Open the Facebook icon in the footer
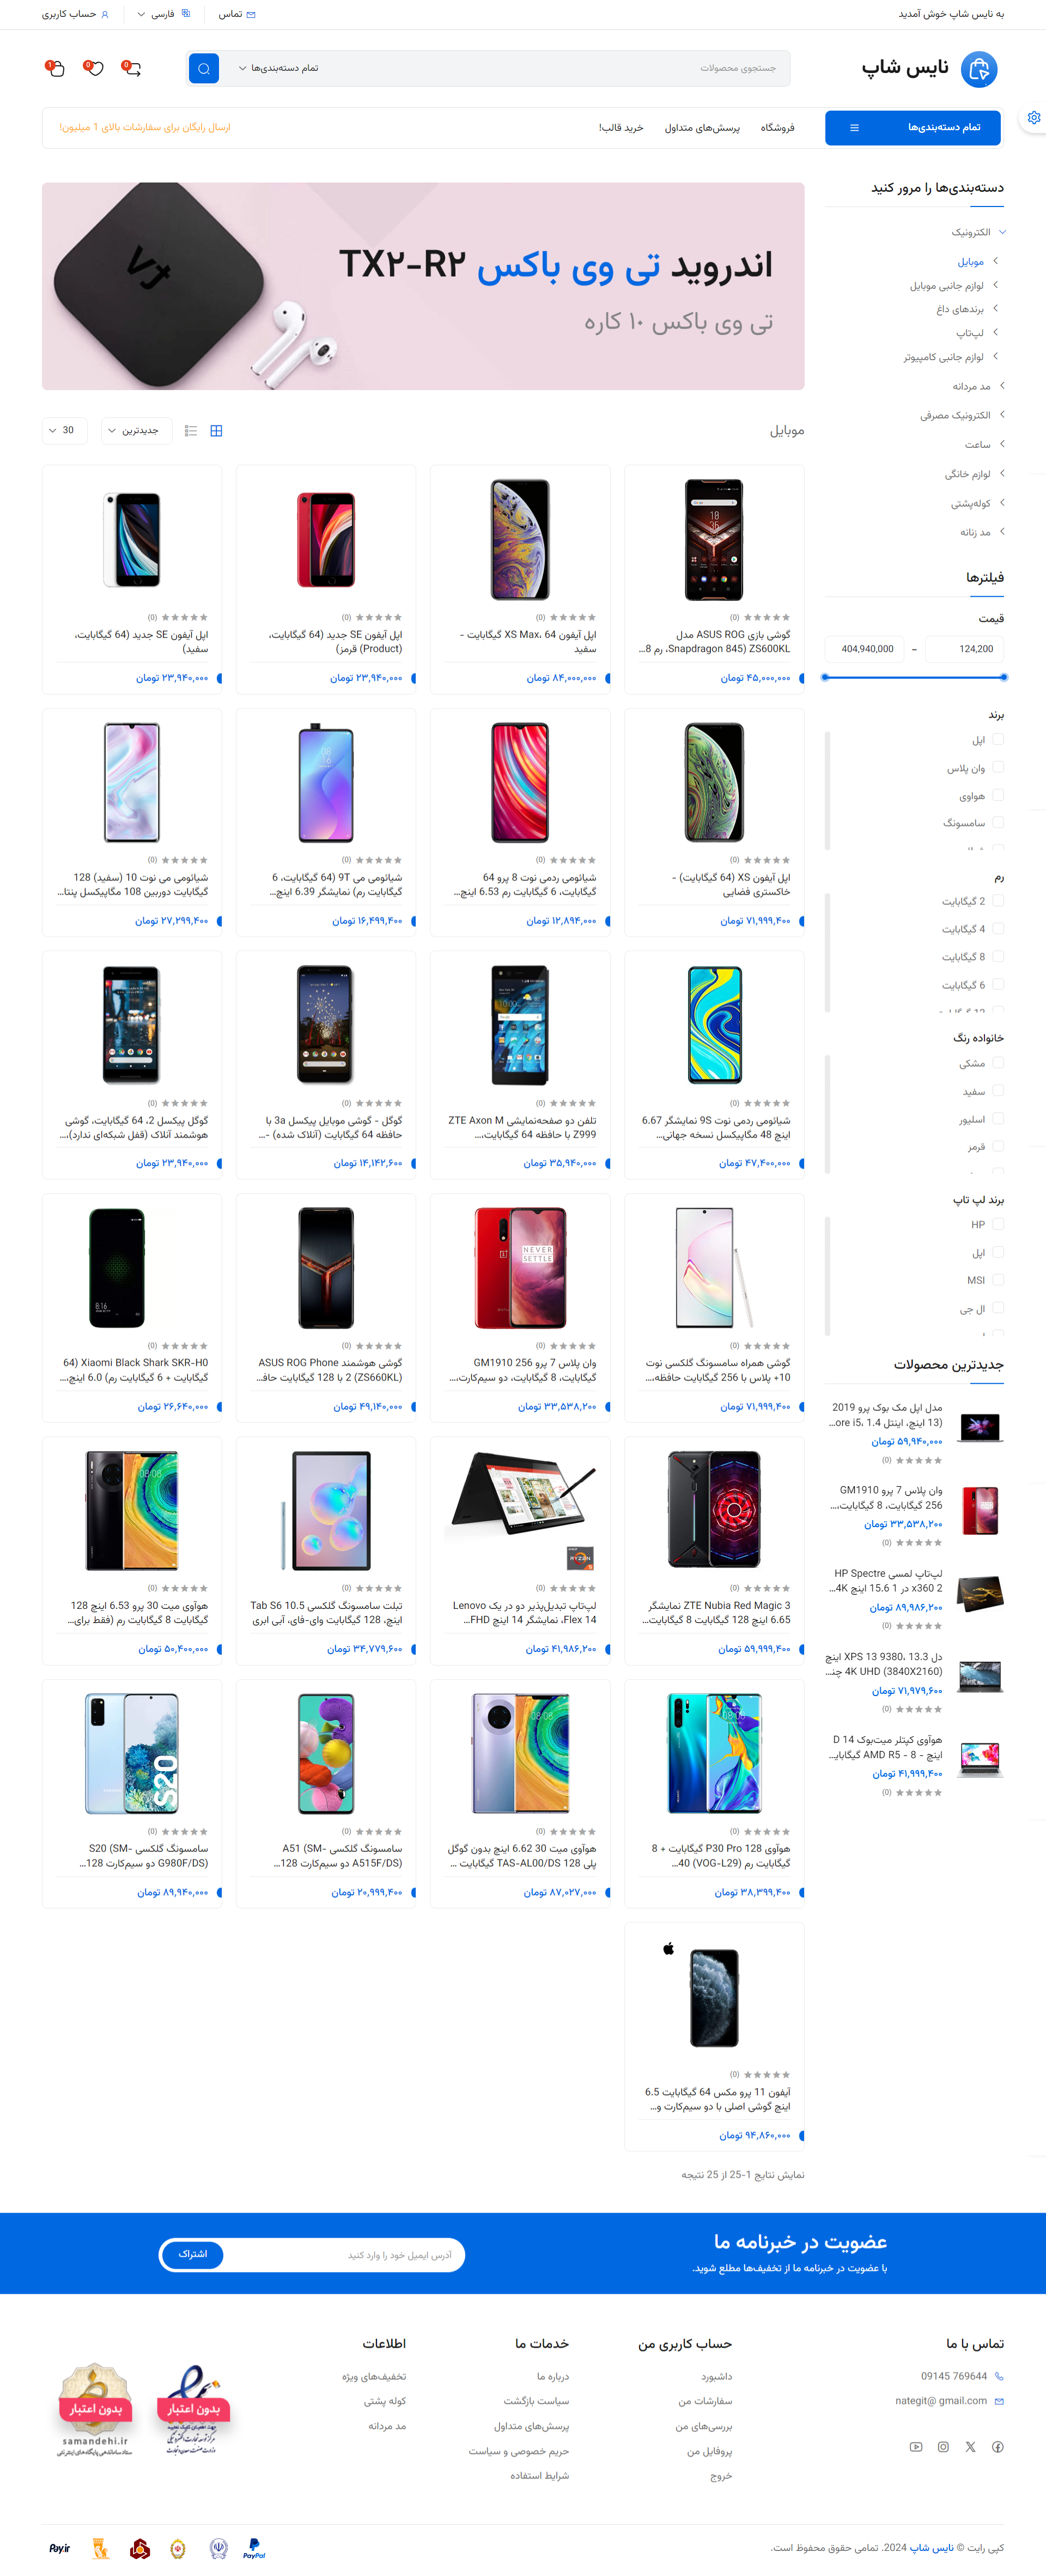This screenshot has width=1046, height=2576. (x=997, y=2447)
